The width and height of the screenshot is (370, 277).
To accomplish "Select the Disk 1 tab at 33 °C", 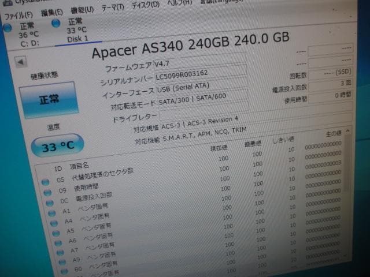I will pos(77,31).
